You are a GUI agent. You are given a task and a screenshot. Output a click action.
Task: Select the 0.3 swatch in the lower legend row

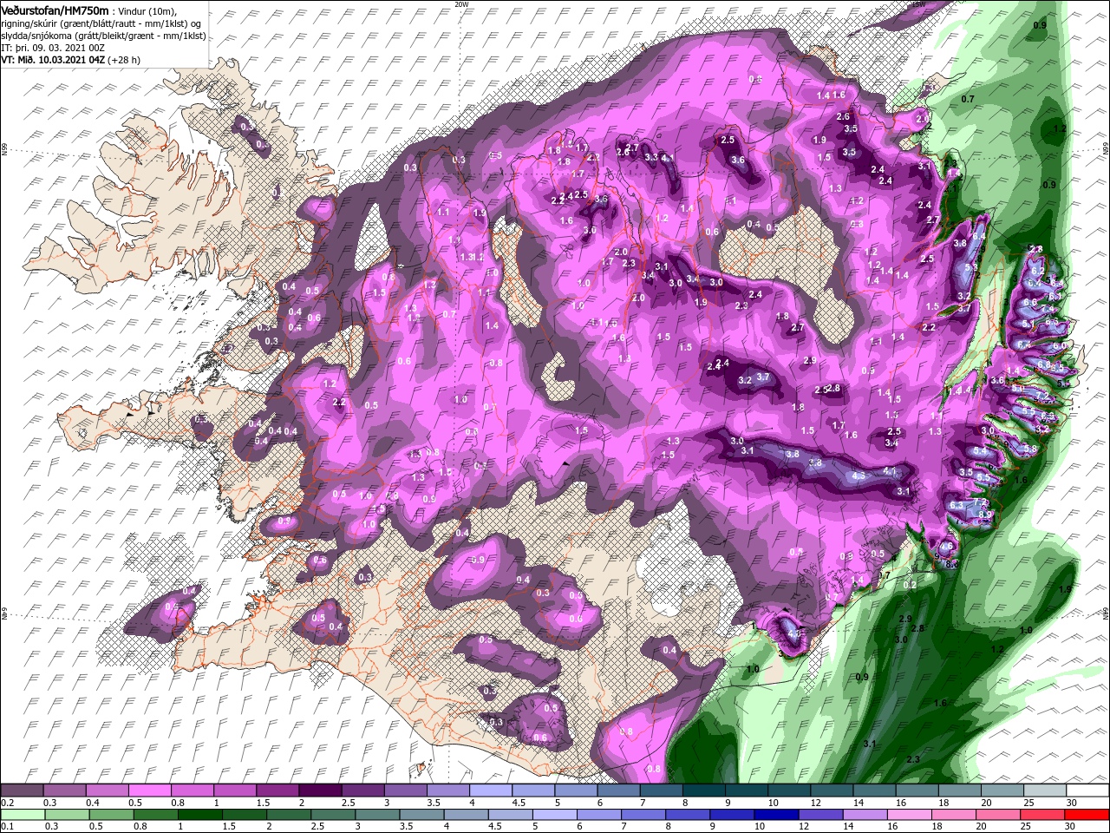point(66,815)
